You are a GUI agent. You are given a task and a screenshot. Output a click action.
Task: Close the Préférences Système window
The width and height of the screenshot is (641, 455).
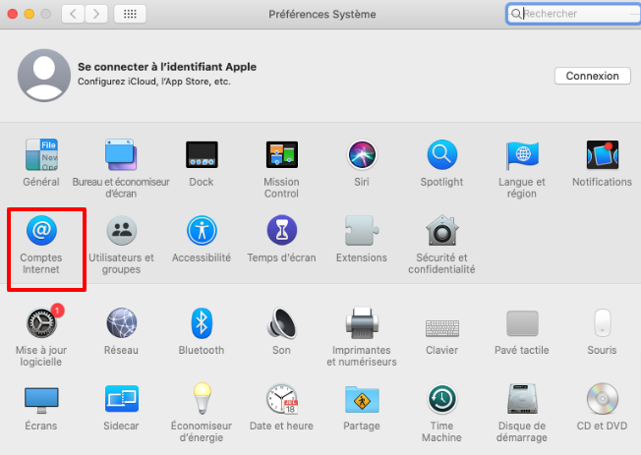tap(13, 14)
